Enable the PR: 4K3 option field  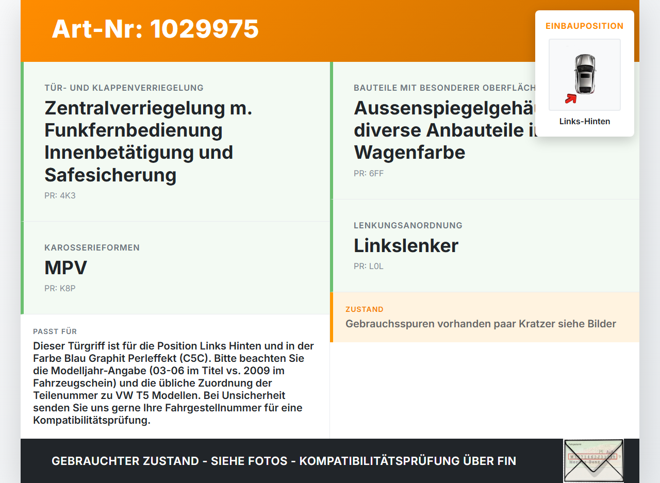60,195
